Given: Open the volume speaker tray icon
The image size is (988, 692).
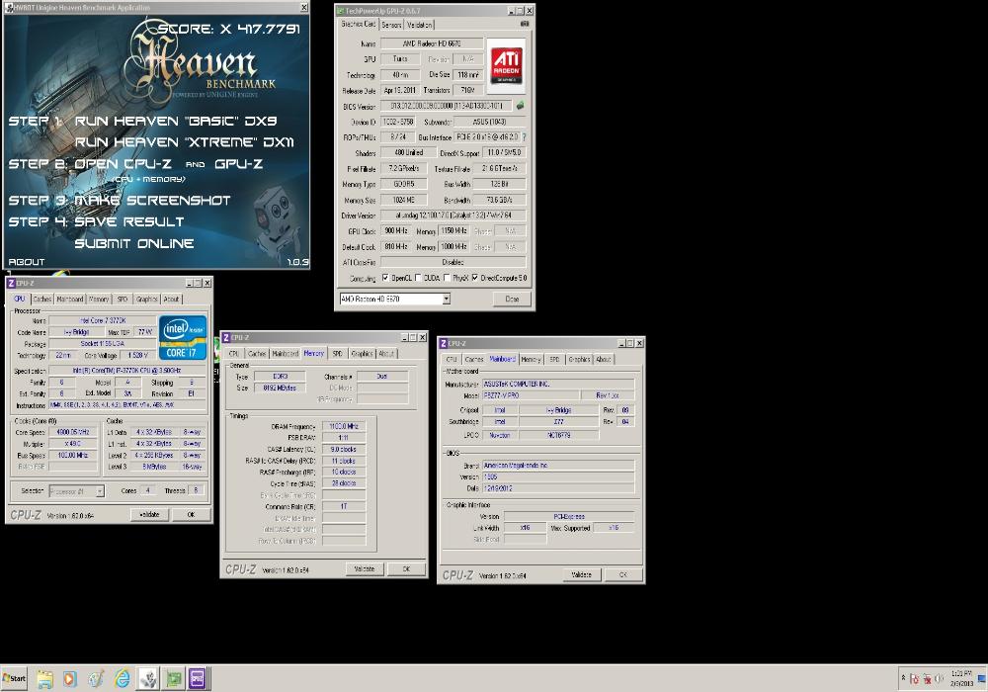Looking at the screenshot, I should tap(939, 679).
